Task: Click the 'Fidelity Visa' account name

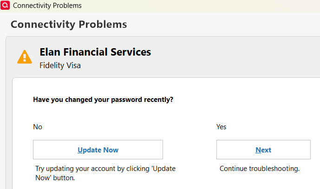Action: coord(60,66)
